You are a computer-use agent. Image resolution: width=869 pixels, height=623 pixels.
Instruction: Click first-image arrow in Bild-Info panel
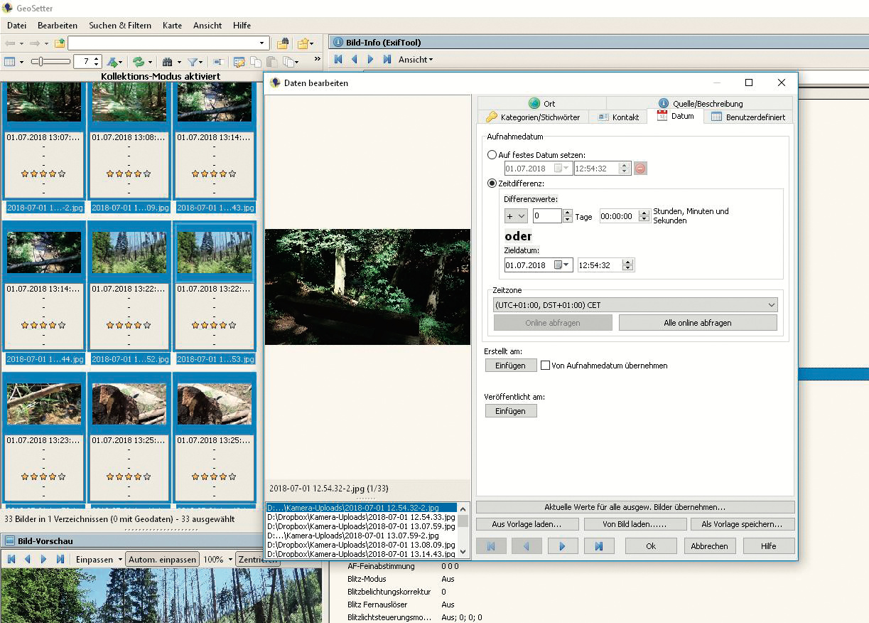338,60
